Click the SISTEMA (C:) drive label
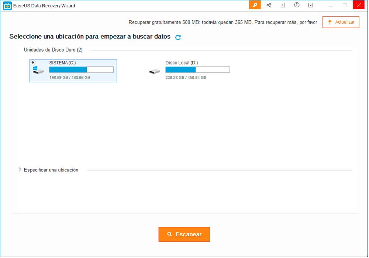 [x=63, y=63]
